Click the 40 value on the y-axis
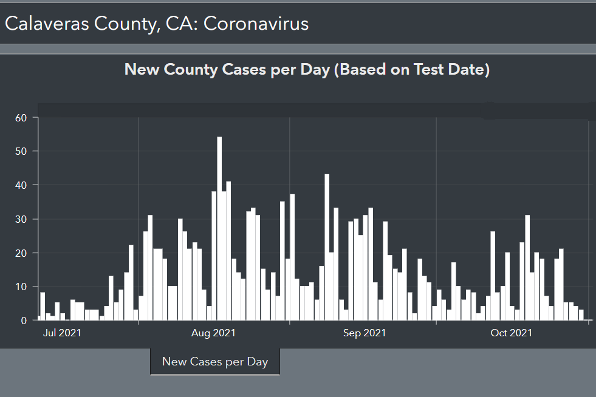The height and width of the screenshot is (397, 596). pos(21,185)
